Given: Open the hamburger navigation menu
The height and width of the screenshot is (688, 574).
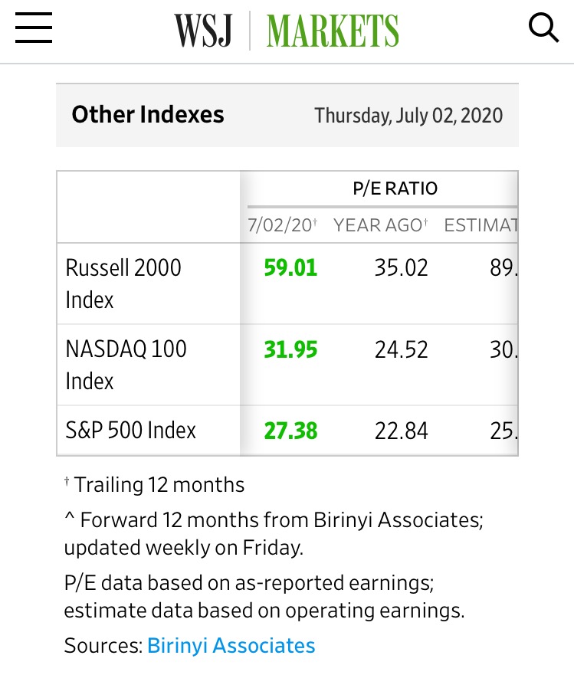Looking at the screenshot, I should pos(34,29).
